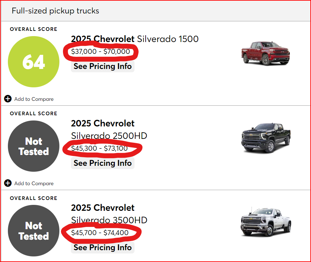
Task: Click the plus icon beside Silverado 1500's Add to Compare
Action: click(8, 99)
